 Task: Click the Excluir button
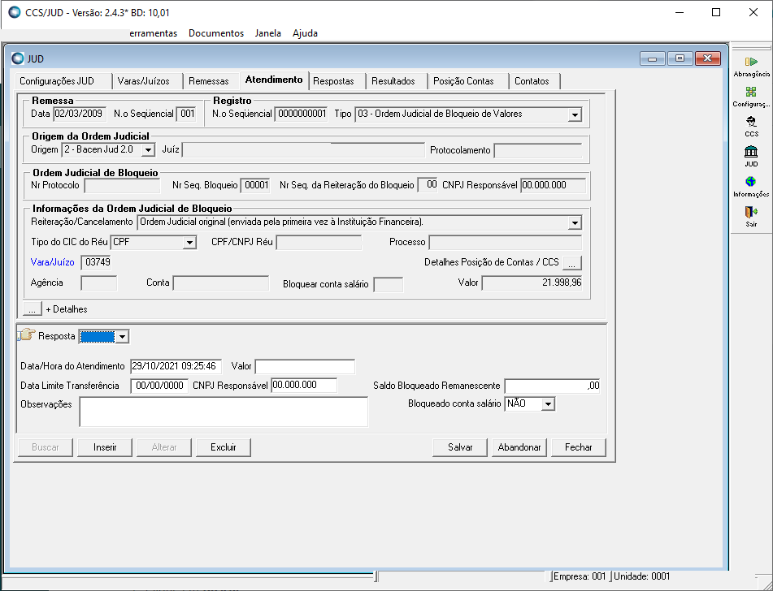coord(224,447)
